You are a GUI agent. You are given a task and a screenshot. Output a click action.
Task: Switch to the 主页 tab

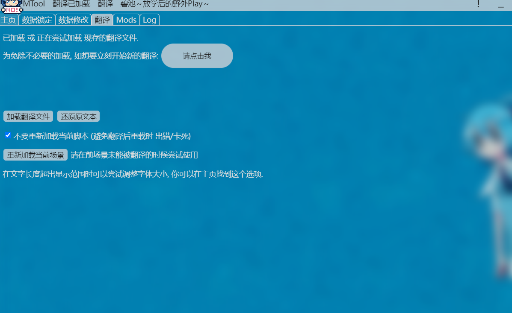click(x=9, y=20)
